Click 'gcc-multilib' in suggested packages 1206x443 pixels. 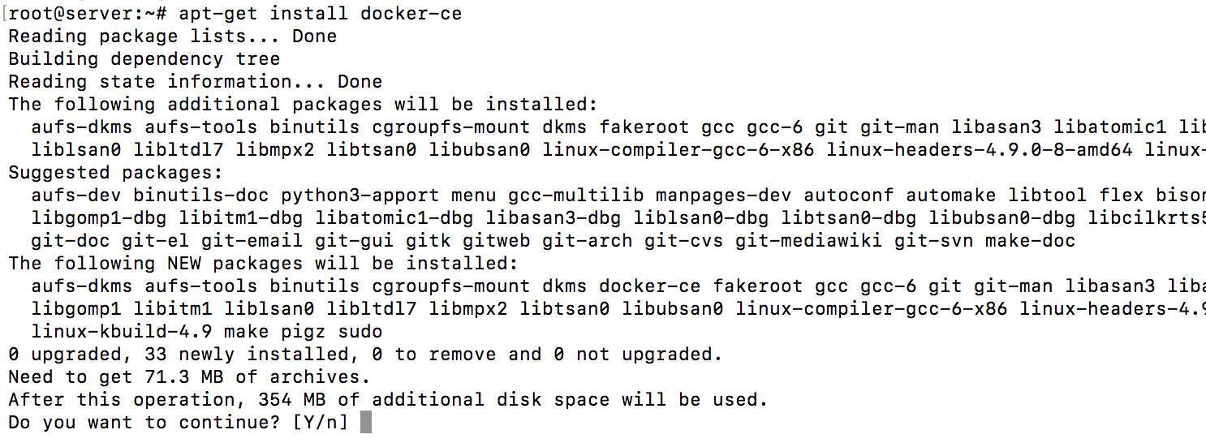[575, 196]
